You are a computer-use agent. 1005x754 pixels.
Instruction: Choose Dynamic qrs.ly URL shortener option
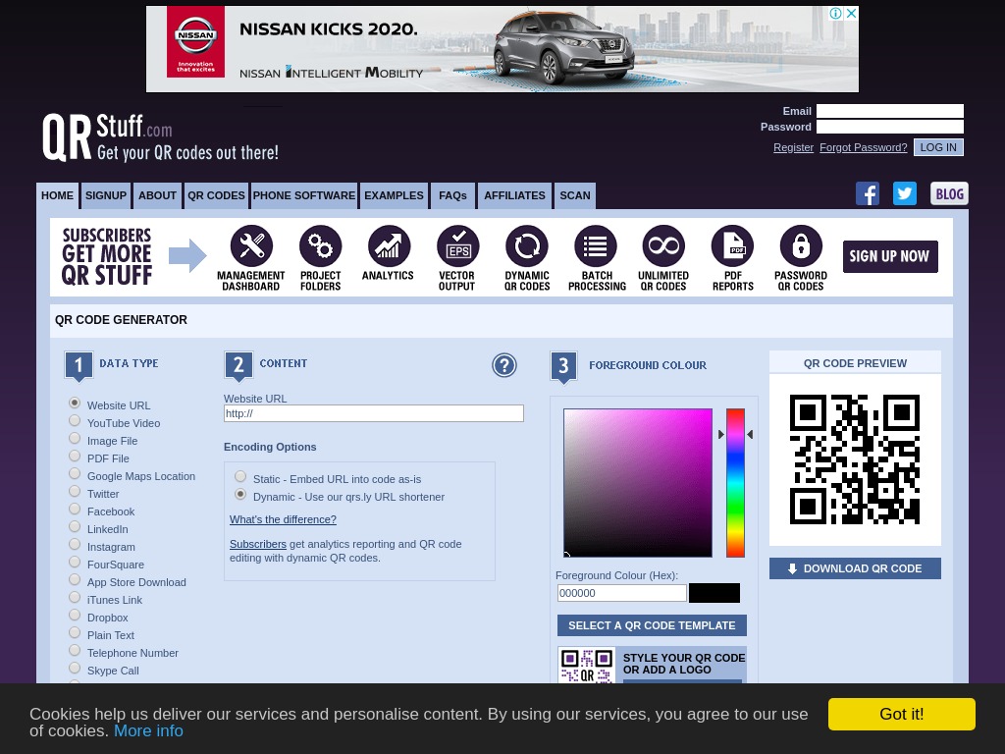pyautogui.click(x=241, y=495)
